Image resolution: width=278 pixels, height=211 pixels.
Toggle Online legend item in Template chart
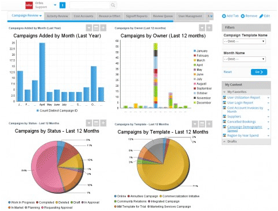click(120, 196)
